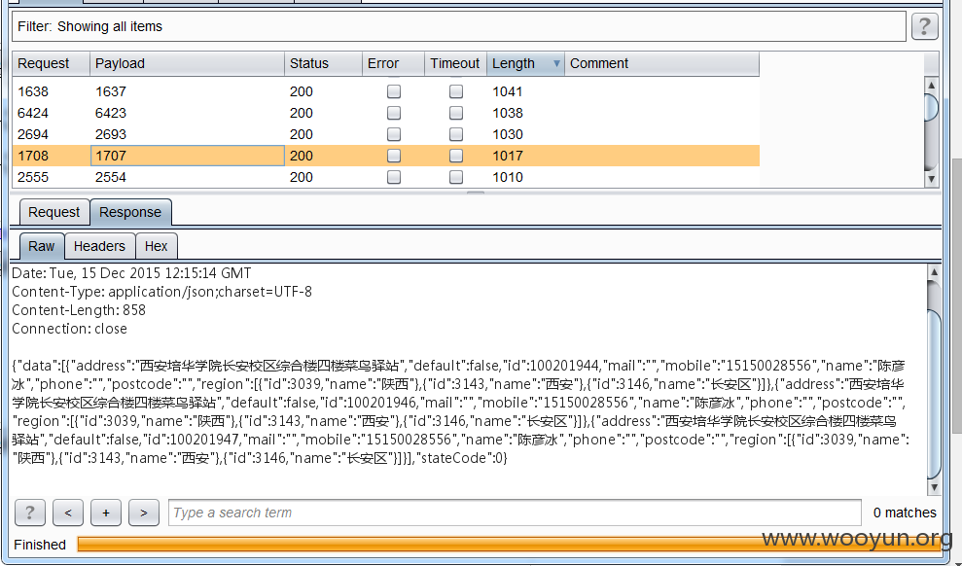The width and height of the screenshot is (962, 566).
Task: Toggle Error checkbox for request 1708
Action: coord(394,156)
